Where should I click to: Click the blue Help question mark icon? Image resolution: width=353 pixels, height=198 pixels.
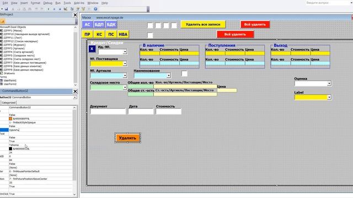95,9
